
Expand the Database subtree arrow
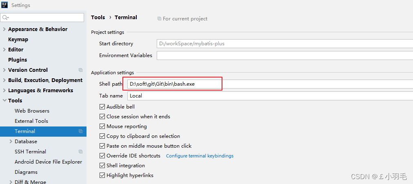[11, 141]
